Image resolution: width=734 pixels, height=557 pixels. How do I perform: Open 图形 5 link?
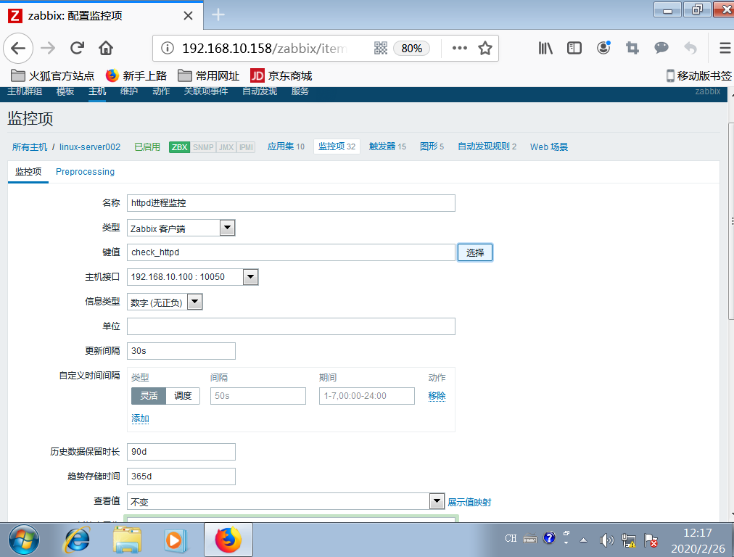pos(432,147)
